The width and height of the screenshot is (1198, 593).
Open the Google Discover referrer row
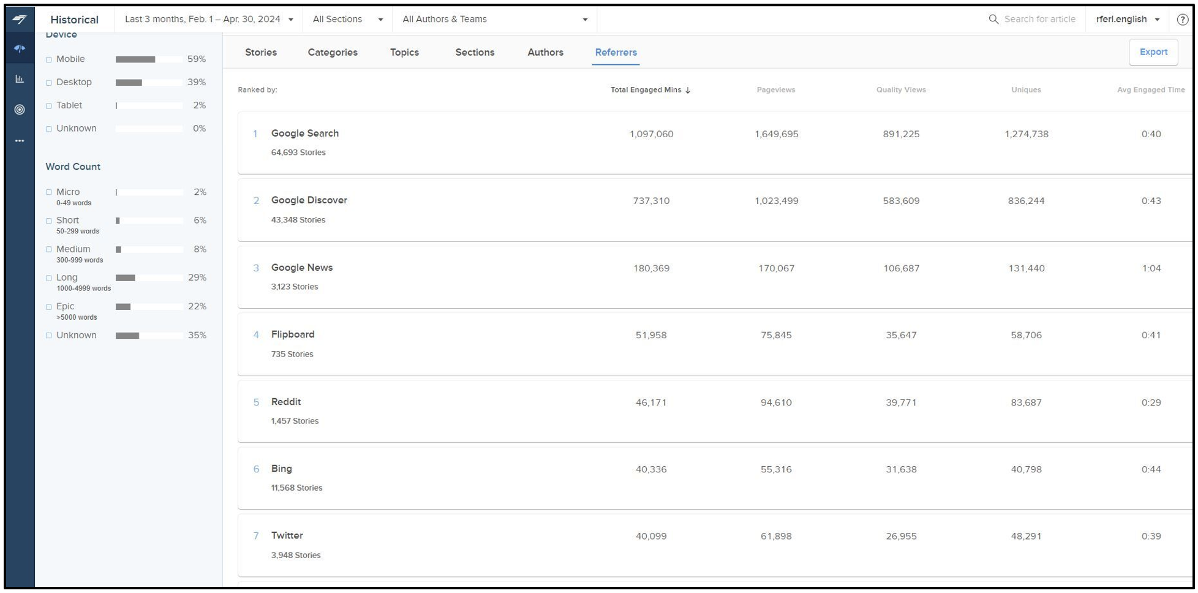(715, 210)
